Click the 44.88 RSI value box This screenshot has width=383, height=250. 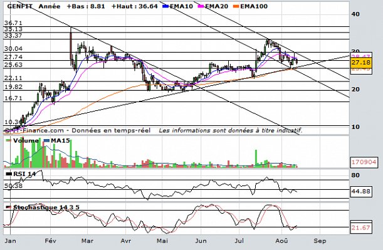pos(361,191)
